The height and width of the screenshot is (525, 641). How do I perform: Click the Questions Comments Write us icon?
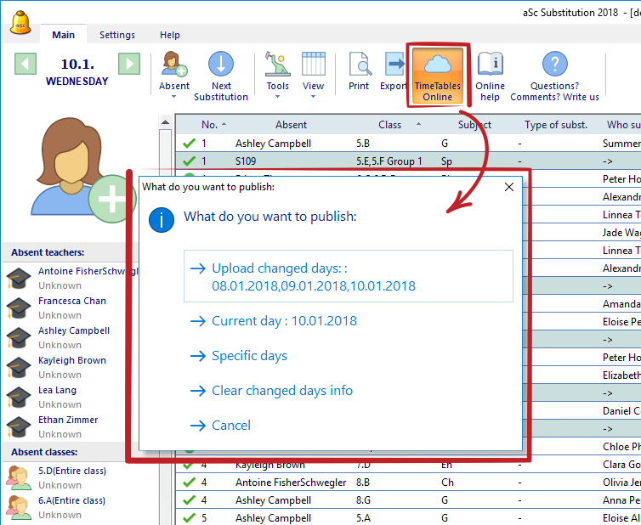[x=555, y=65]
